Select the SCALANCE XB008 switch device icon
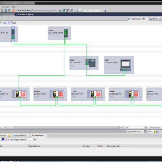162x162 pixels. pyautogui.click(x=66, y=33)
